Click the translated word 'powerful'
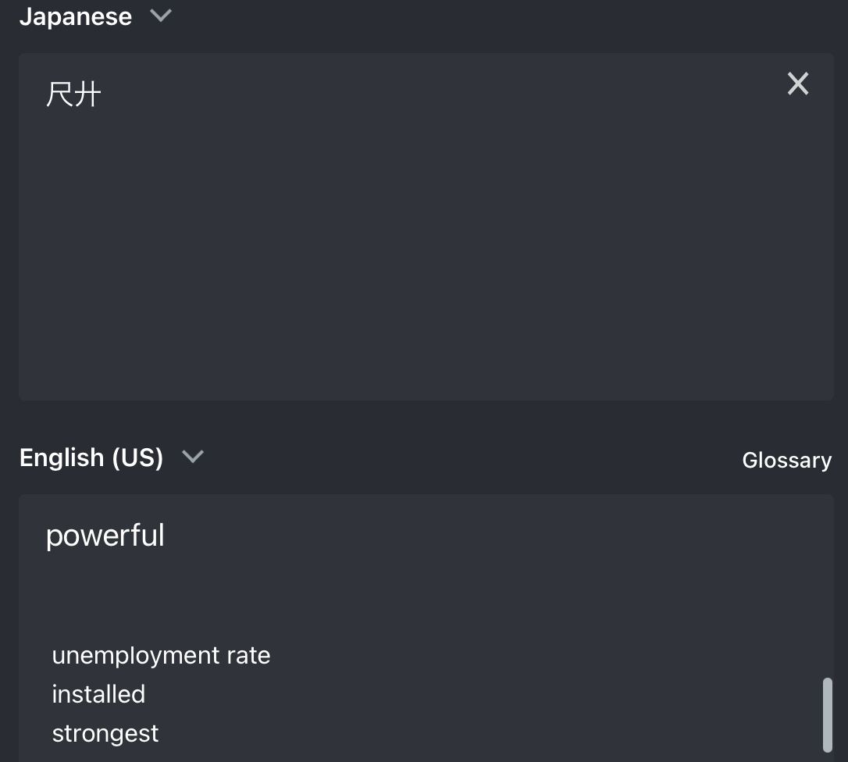The image size is (848, 762). click(x=105, y=536)
